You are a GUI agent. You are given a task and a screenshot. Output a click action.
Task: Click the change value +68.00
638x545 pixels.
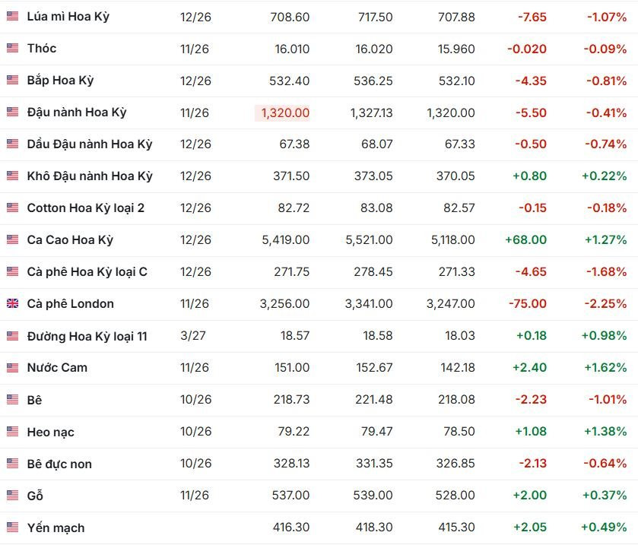[x=525, y=240]
